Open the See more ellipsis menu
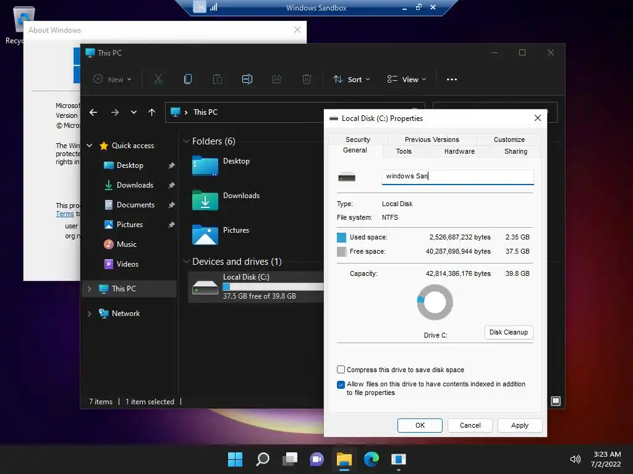The width and height of the screenshot is (633, 474). (x=452, y=80)
